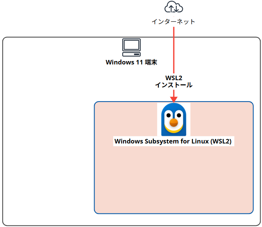Click Windows Subsystem for Linux (WSL2) text
The width and height of the screenshot is (262, 227).
[x=173, y=141]
